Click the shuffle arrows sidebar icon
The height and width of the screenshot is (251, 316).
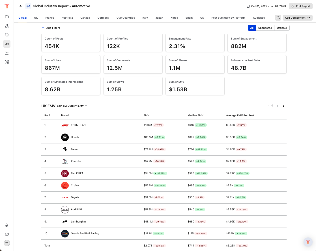[7, 62]
